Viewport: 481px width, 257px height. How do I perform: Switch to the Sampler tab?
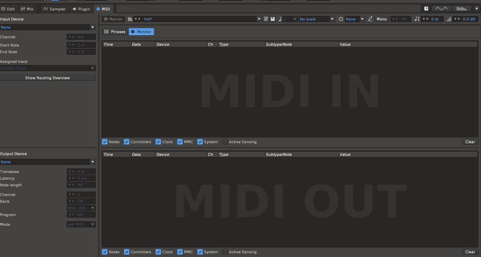(x=54, y=9)
